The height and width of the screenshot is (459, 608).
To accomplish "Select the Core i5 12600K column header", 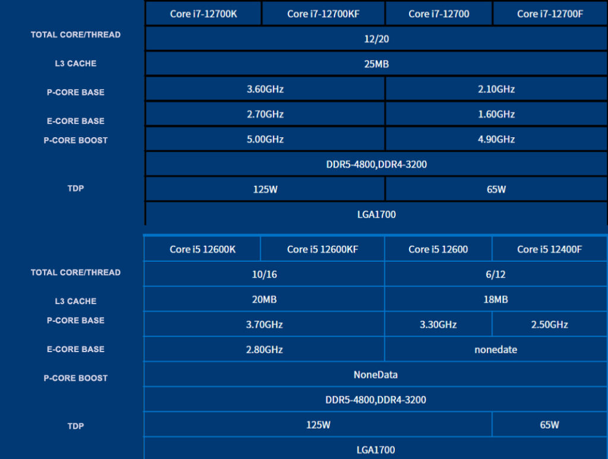I will 201,249.
